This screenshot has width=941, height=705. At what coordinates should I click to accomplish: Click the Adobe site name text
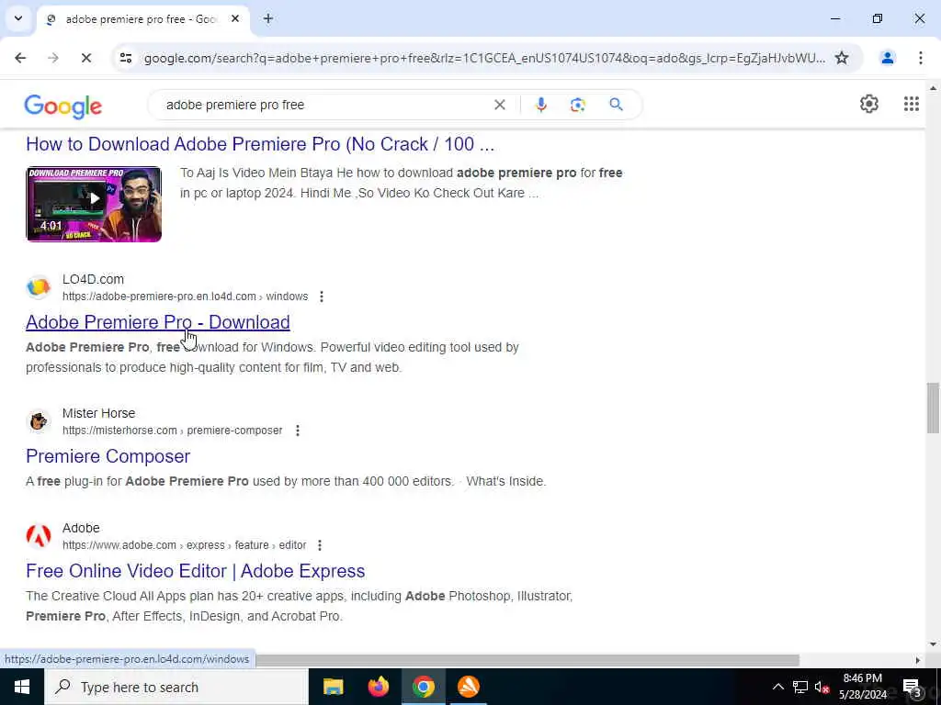(81, 528)
